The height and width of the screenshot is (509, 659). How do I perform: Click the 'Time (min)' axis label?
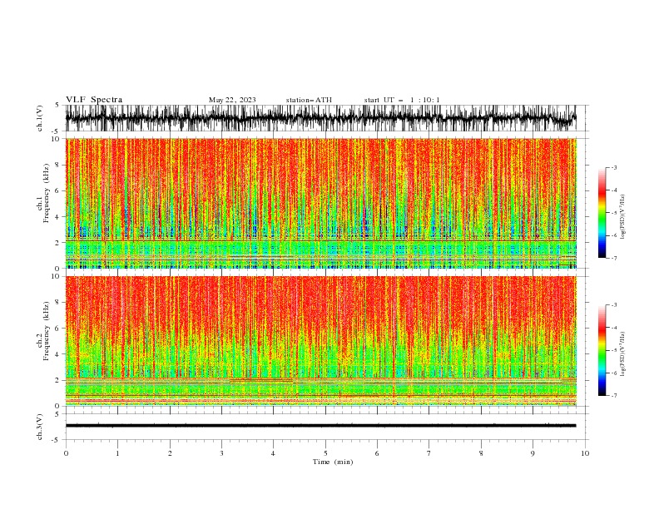click(333, 462)
